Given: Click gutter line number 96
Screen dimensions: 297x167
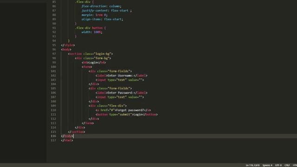Looking at the screenshot, I should coord(54,50).
